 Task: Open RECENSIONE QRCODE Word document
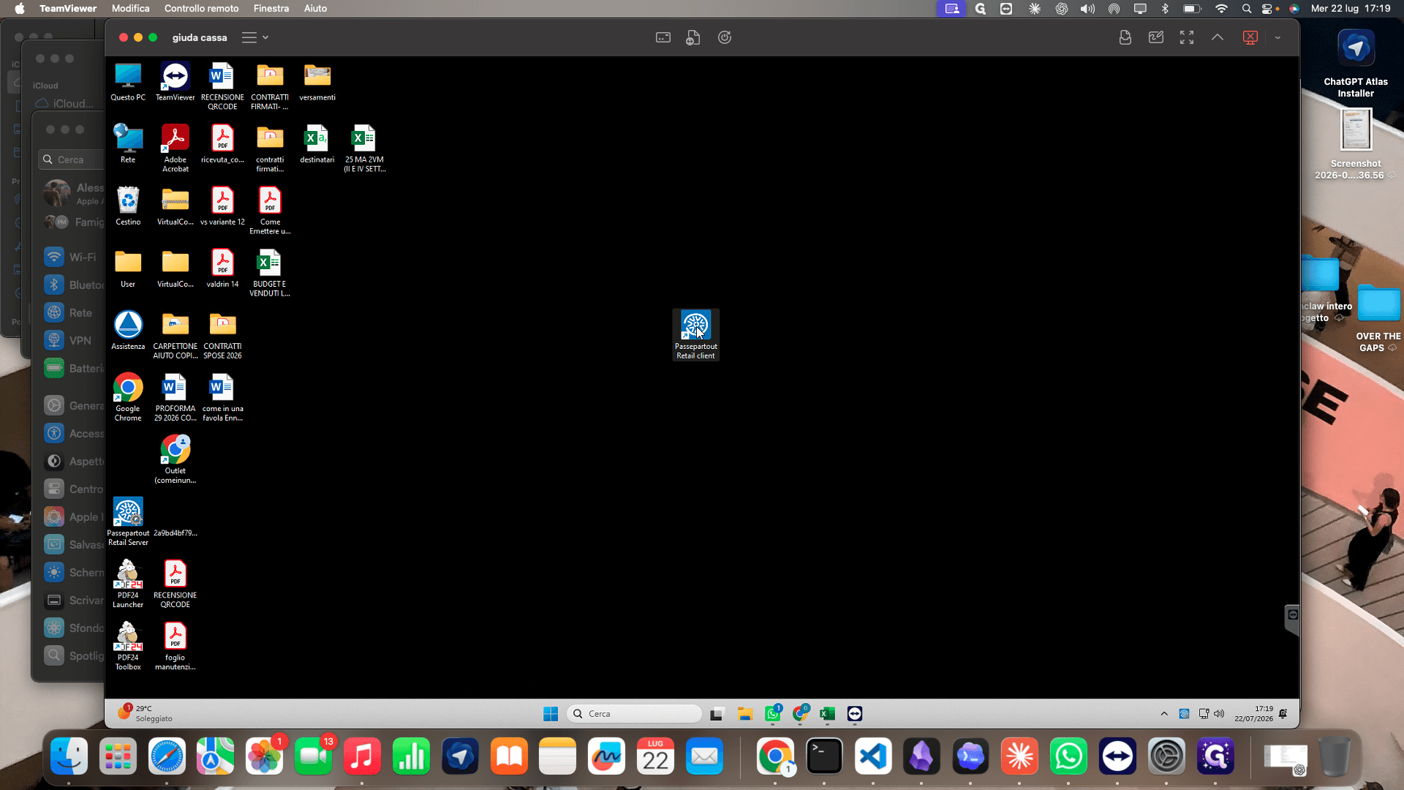tap(222, 86)
